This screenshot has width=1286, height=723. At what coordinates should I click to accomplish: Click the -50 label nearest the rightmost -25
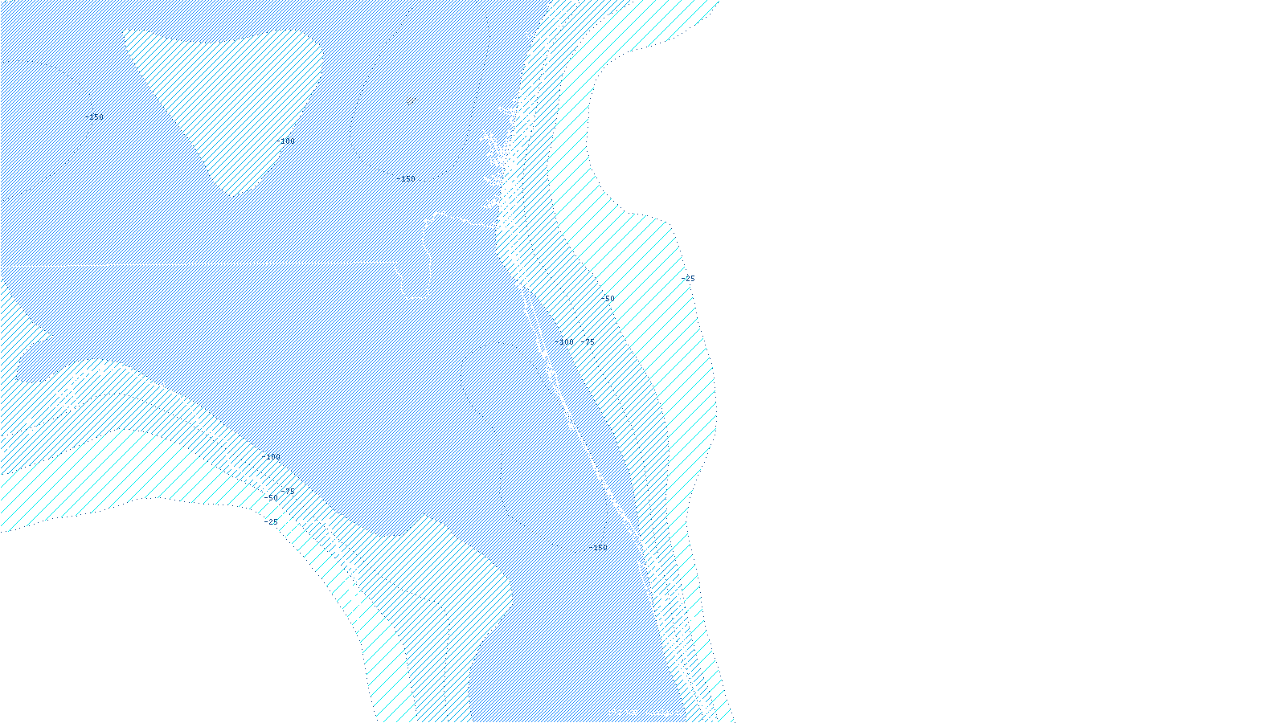pyautogui.click(x=608, y=299)
